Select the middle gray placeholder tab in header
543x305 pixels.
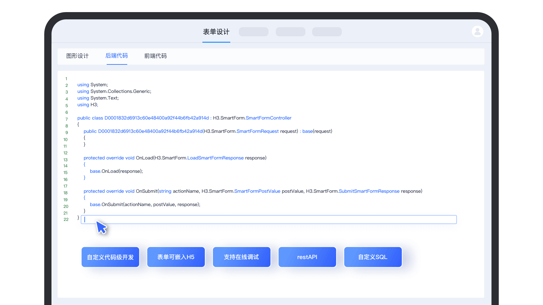290,32
